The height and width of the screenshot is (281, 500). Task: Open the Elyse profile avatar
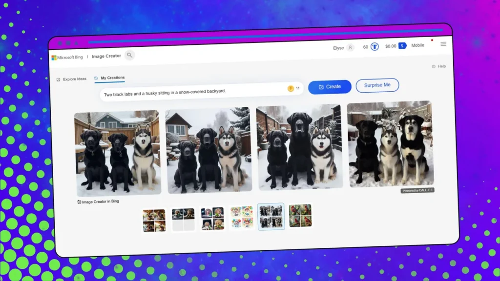pyautogui.click(x=350, y=47)
